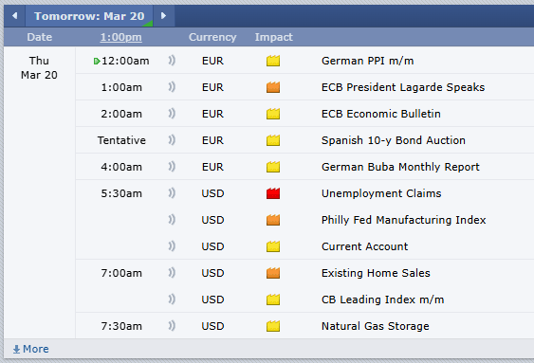Image resolution: width=534 pixels, height=363 pixels.
Task: Go to previous day with left arrow
Action: pyautogui.click(x=14, y=16)
